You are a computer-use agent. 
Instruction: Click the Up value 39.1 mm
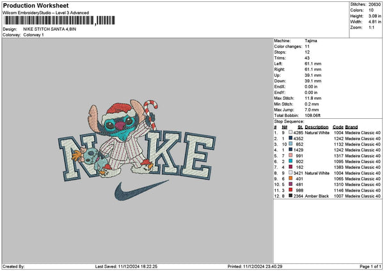[313, 75]
